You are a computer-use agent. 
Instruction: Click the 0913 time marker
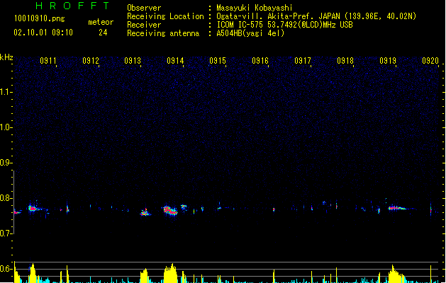point(133,61)
